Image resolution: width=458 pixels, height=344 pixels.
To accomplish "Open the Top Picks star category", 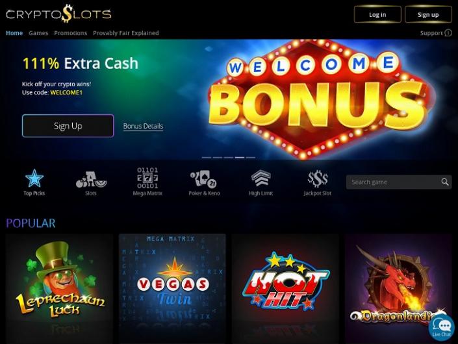I will pos(34,178).
